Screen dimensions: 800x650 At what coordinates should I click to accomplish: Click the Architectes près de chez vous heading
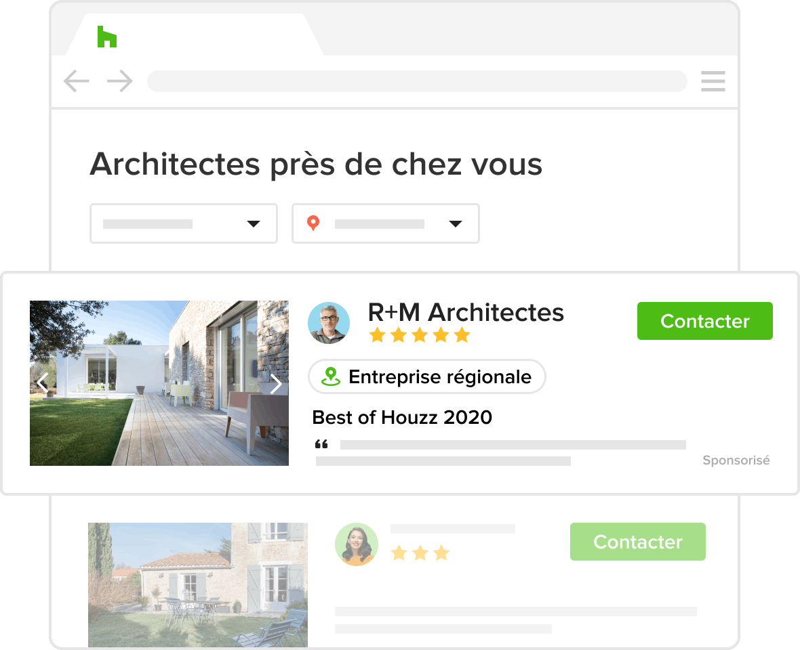(x=317, y=165)
